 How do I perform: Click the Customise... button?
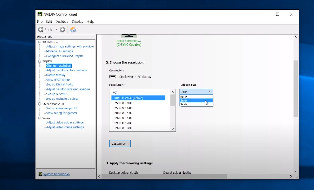point(120,143)
